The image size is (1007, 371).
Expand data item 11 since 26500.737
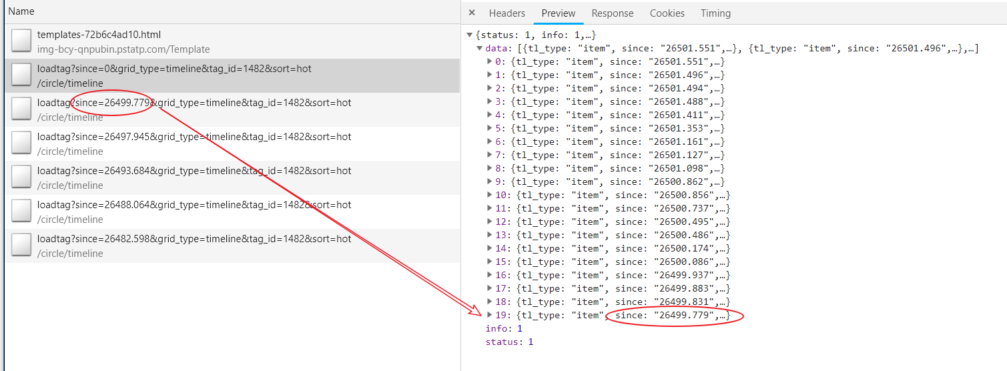point(491,208)
